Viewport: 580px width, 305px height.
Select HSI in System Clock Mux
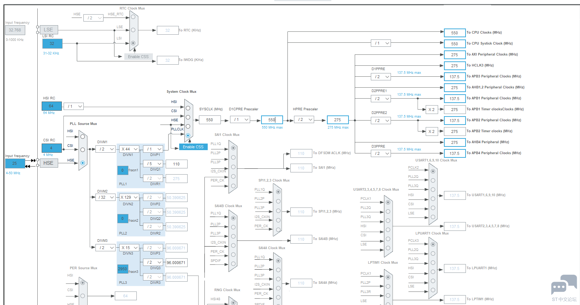188,108
